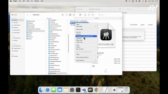Open Google Chrome from the Dock
Viewport: 168px width, 94px height.
(96, 90)
